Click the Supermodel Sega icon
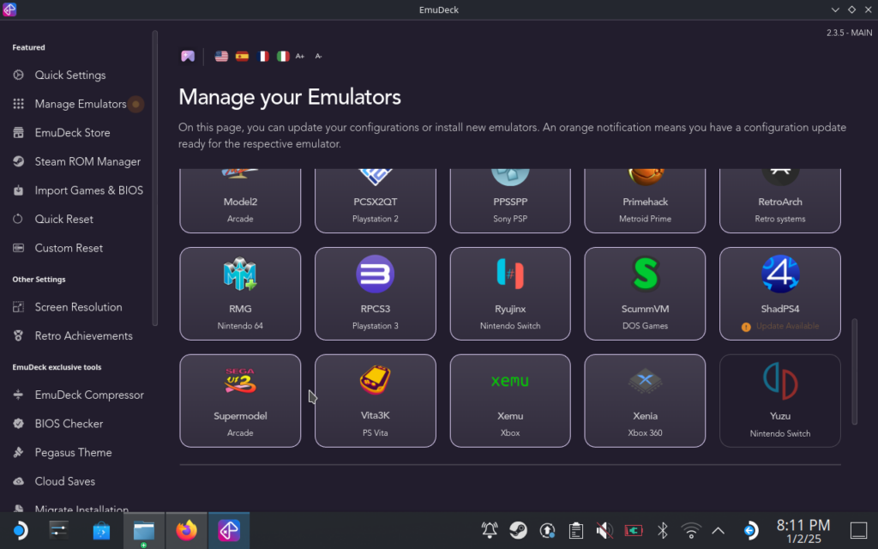The height and width of the screenshot is (549, 878). 240,381
